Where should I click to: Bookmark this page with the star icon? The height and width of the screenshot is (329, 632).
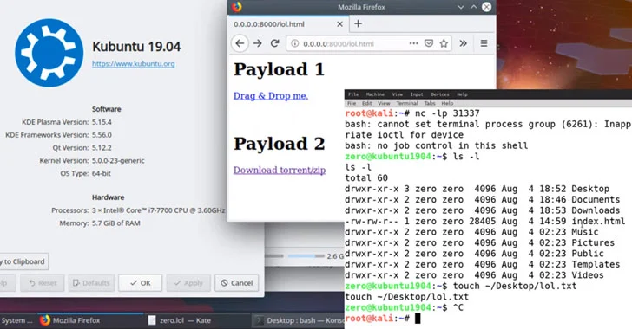(444, 43)
